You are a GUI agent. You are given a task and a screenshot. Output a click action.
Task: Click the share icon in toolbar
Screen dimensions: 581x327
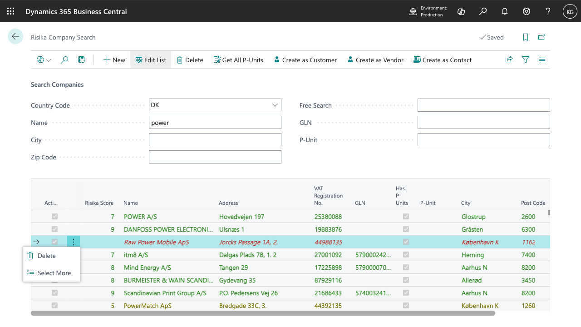(x=509, y=60)
